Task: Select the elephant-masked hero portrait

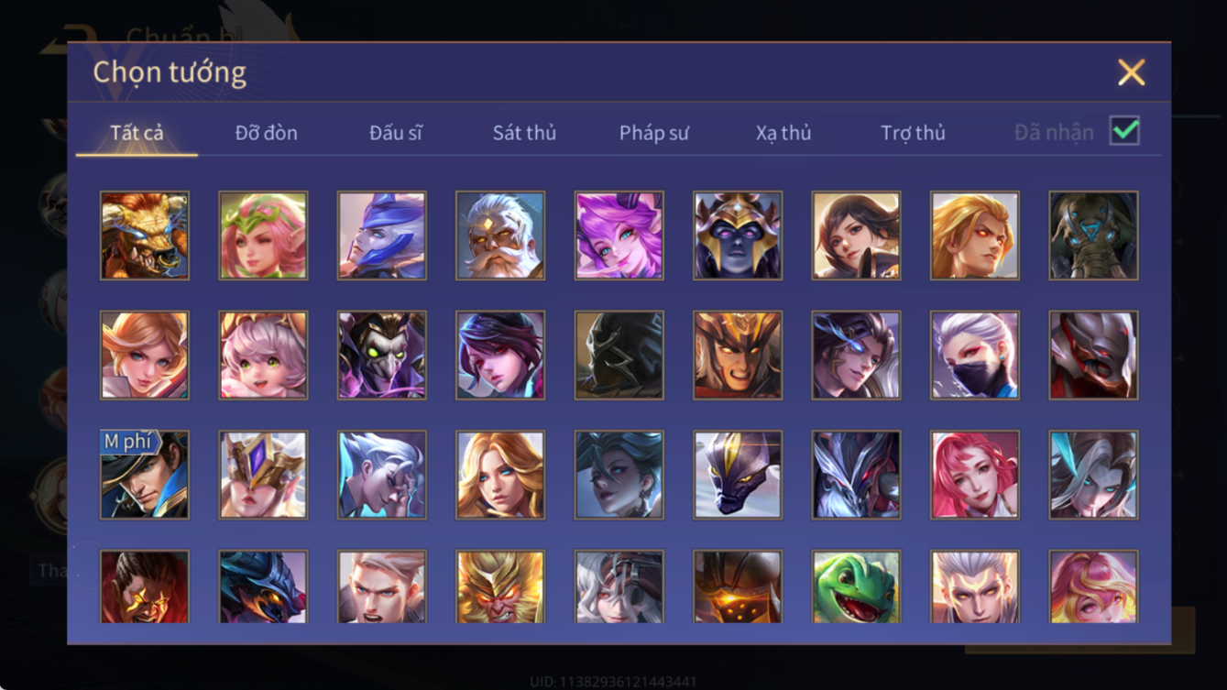Action: [x=1093, y=235]
